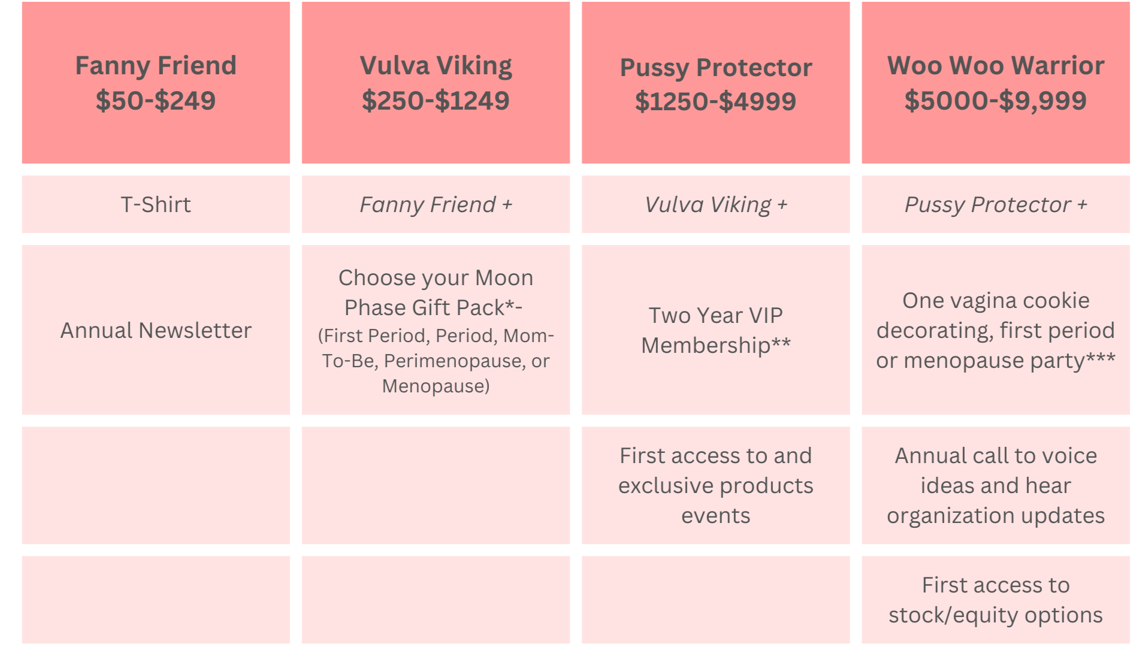Image resolution: width=1145 pixels, height=647 pixels.
Task: Click the empty bottom cell under Fanny Friend
Action: pyautogui.click(x=156, y=600)
